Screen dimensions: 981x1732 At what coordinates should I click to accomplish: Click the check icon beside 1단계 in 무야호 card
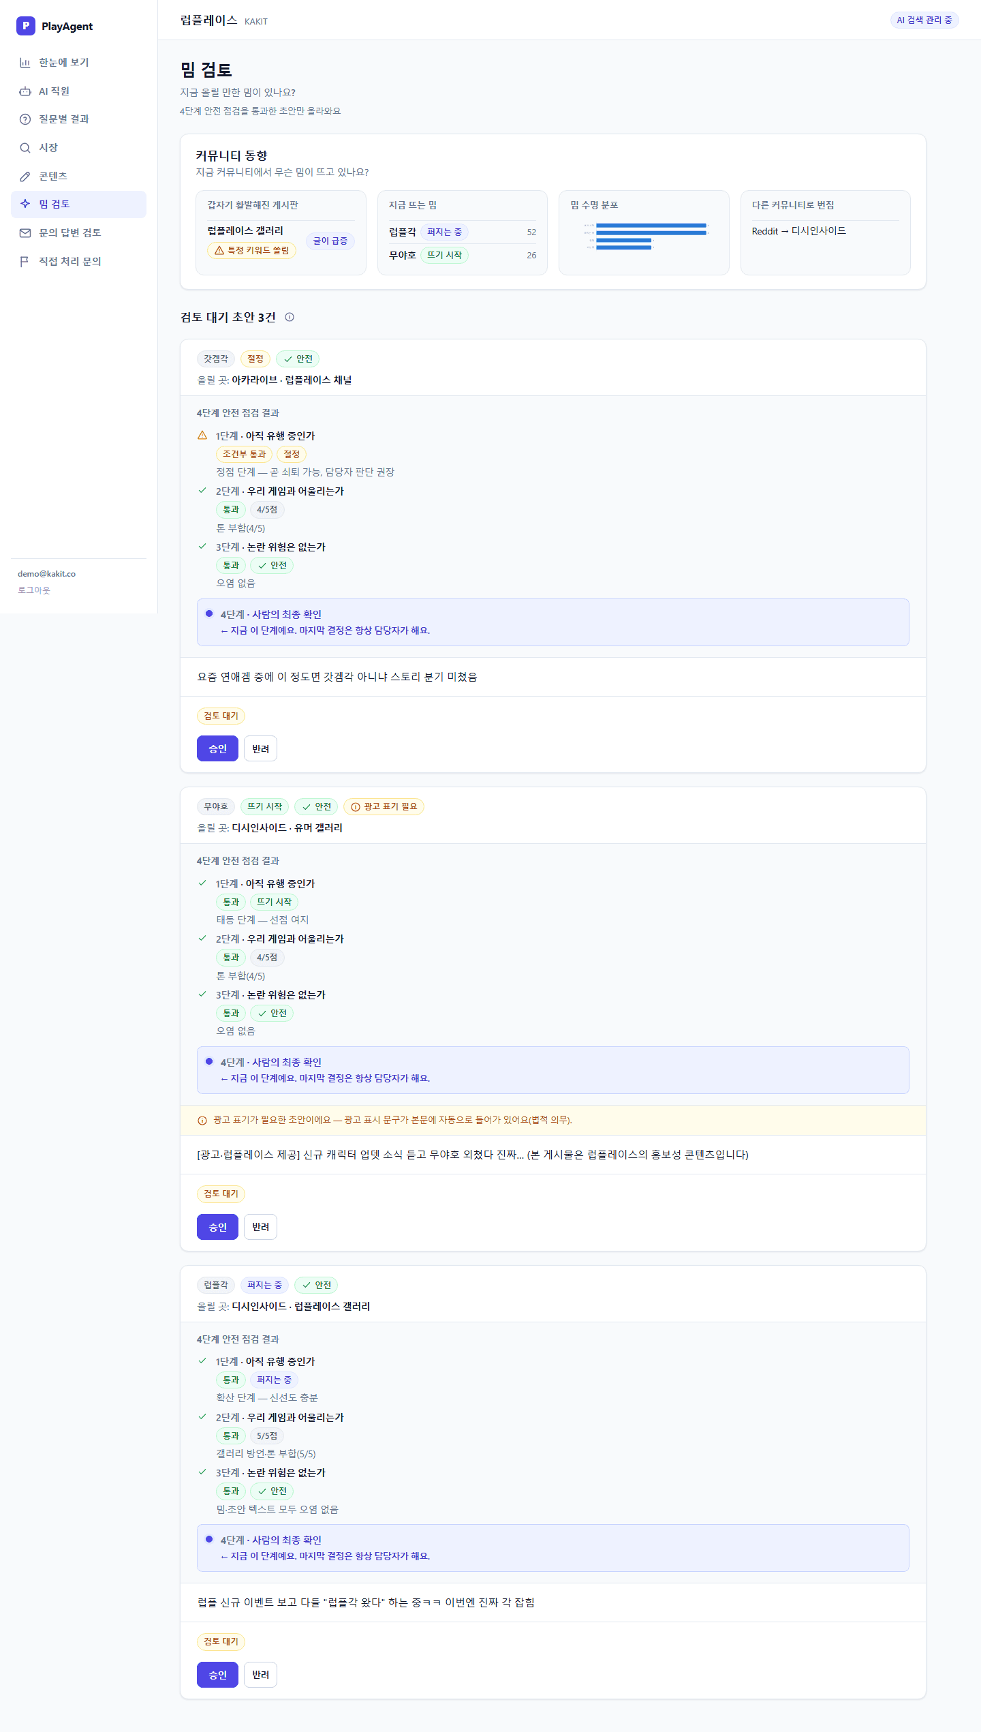tap(202, 883)
